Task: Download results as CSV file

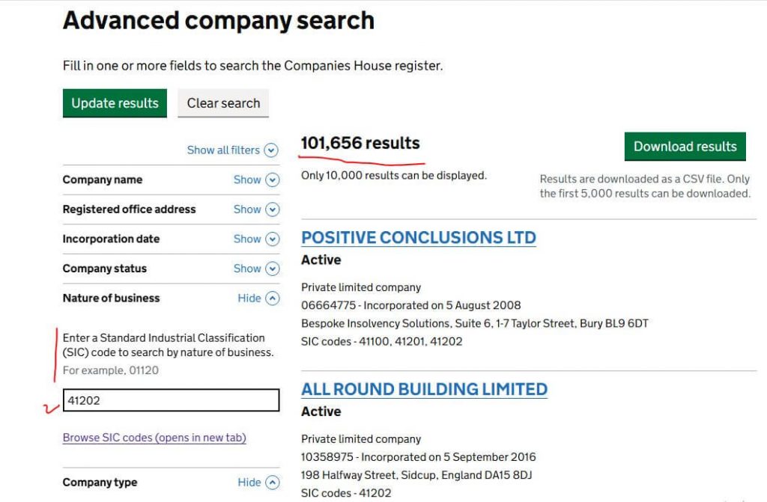Action: pyautogui.click(x=685, y=147)
